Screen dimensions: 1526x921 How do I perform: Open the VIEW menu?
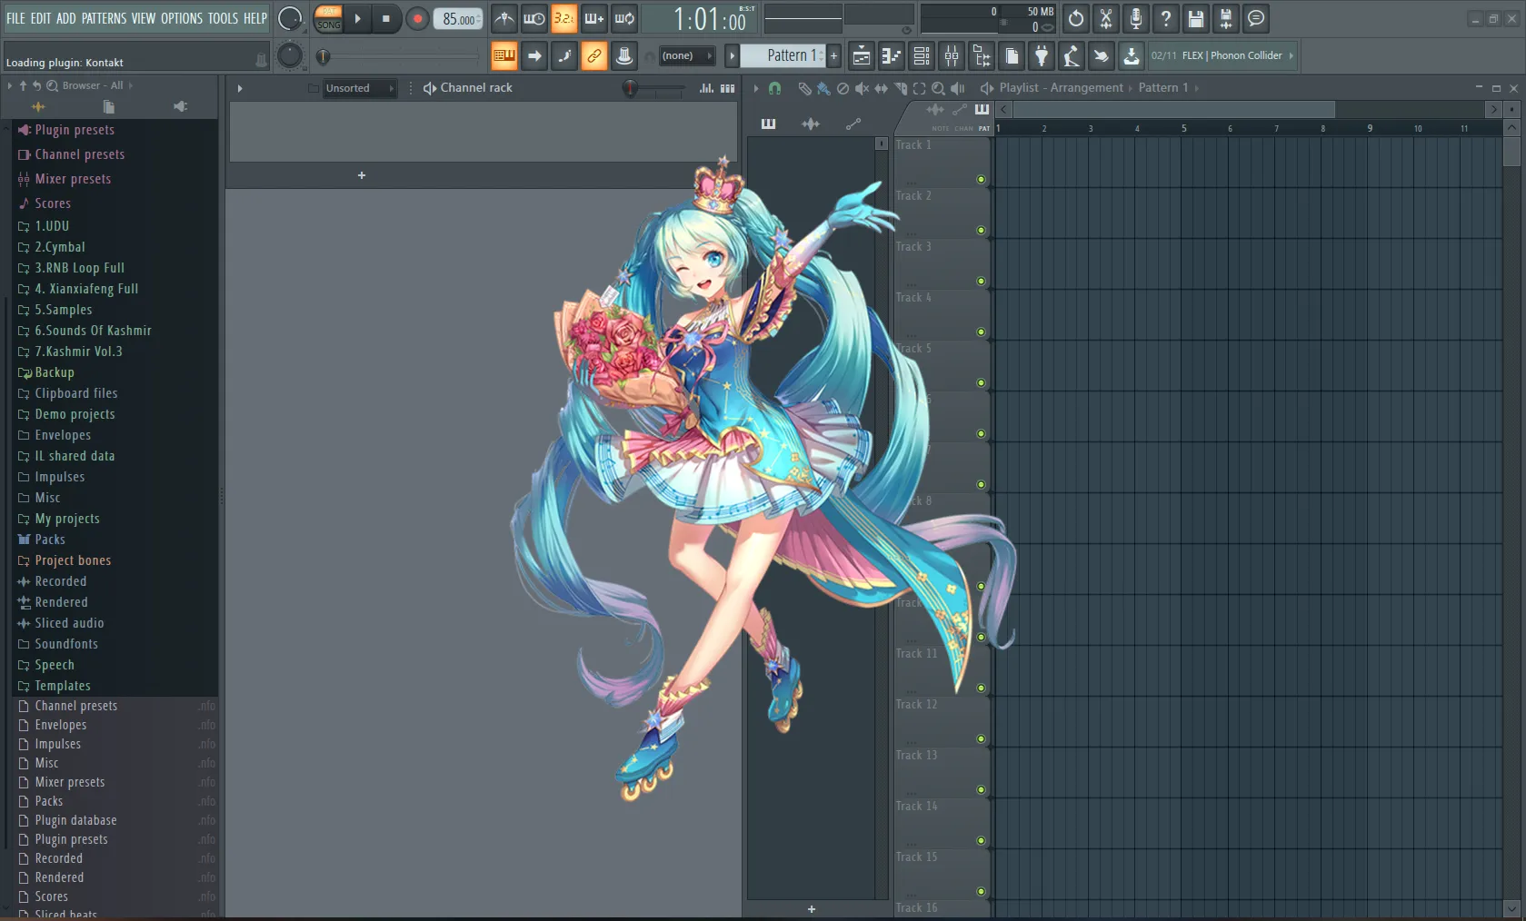point(144,18)
